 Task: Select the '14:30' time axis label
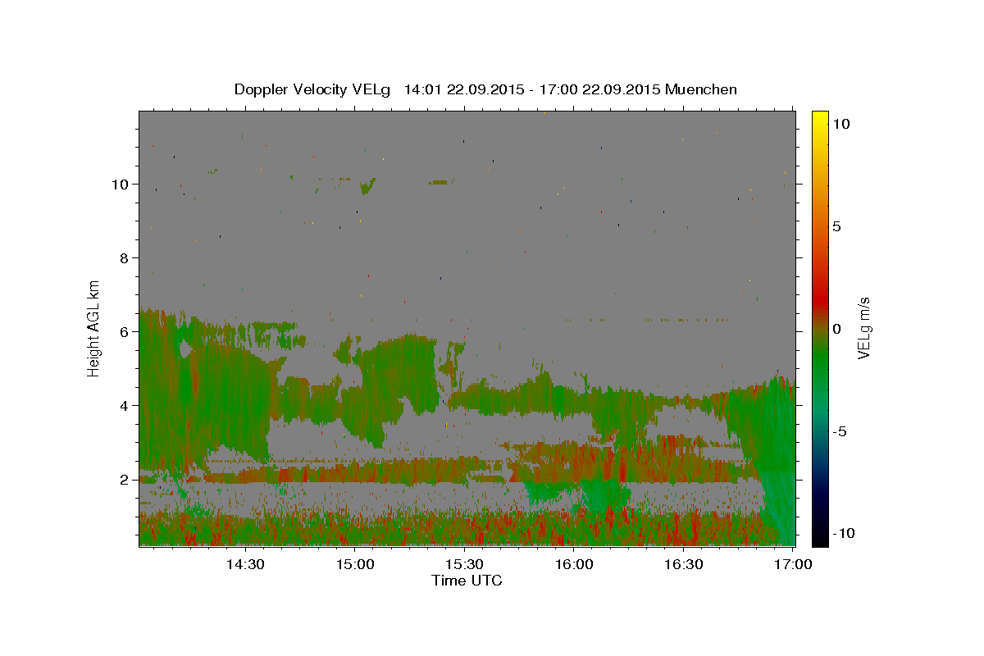(245, 565)
